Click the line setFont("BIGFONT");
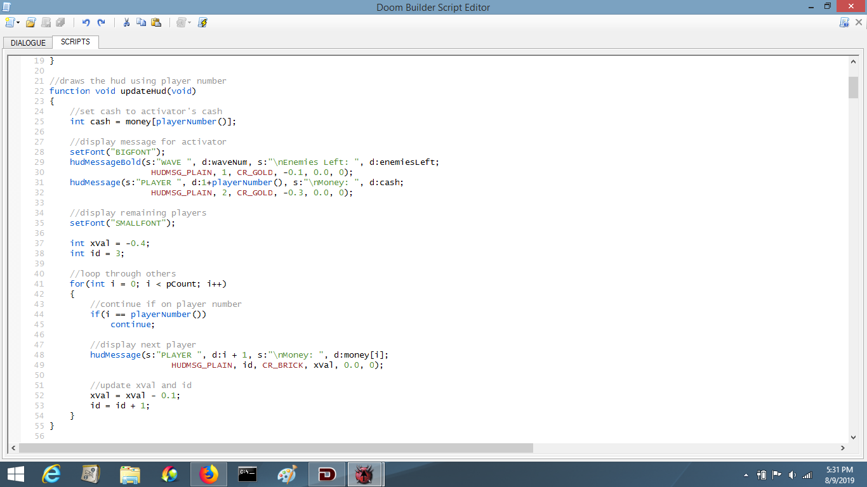This screenshot has width=867, height=487. [117, 152]
